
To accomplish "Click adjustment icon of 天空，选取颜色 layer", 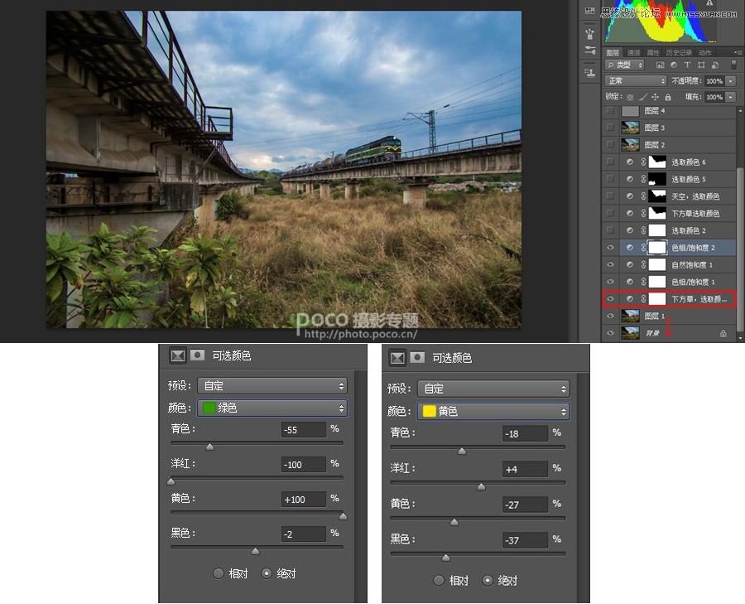I will click(630, 196).
